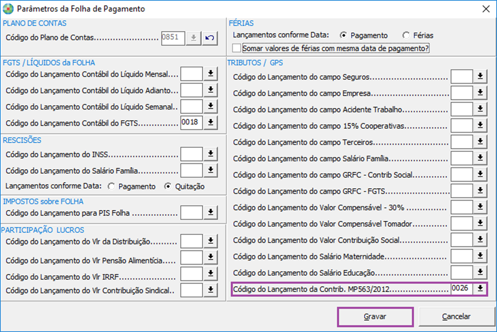The height and width of the screenshot is (332, 497).
Task: Select Pagamento radio under Férias
Action: pyautogui.click(x=343, y=35)
